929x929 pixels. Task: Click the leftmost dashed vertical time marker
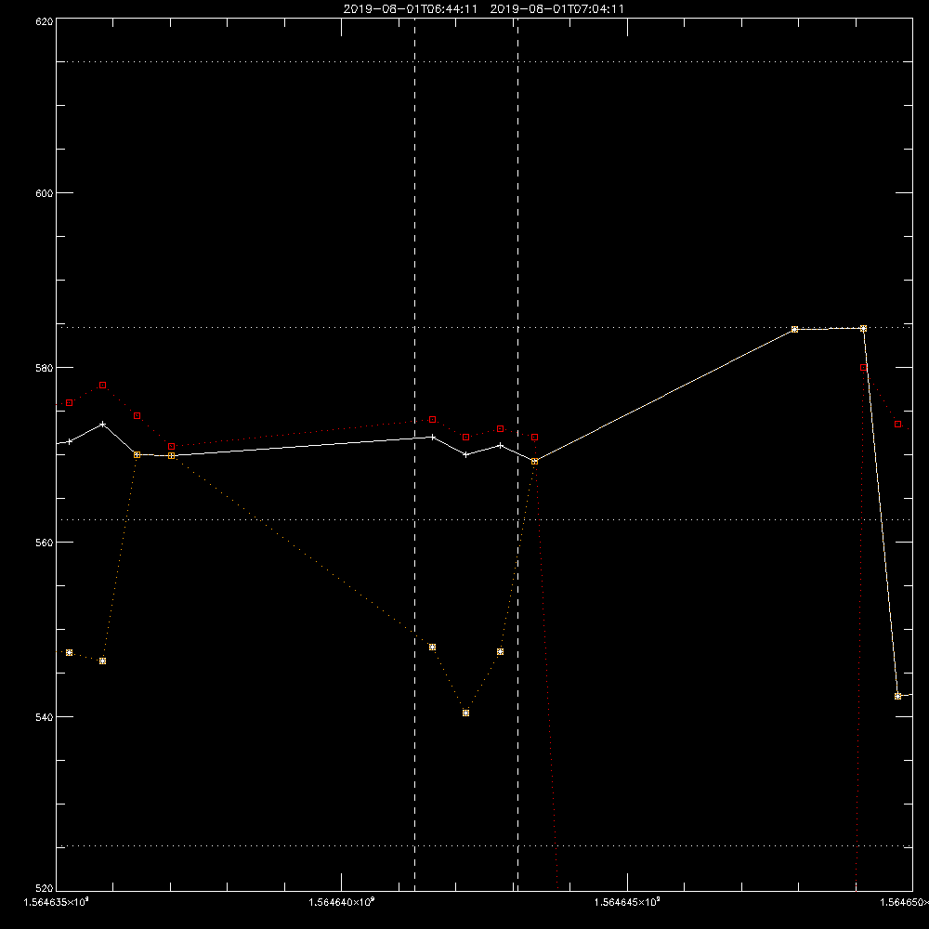tap(414, 454)
